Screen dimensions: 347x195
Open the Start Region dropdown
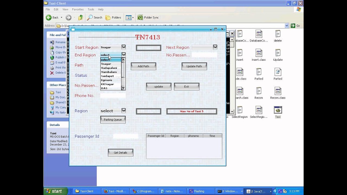124,47
